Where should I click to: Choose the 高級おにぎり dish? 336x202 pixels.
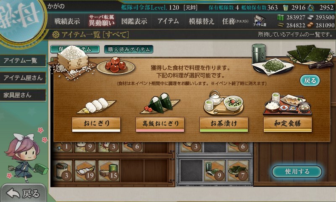pyautogui.click(x=160, y=124)
